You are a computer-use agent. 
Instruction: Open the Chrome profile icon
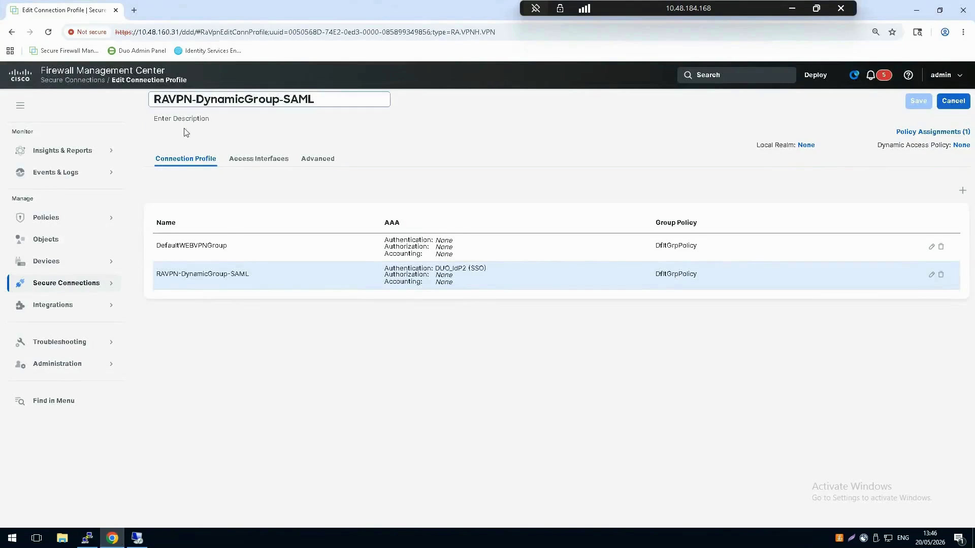coord(945,32)
